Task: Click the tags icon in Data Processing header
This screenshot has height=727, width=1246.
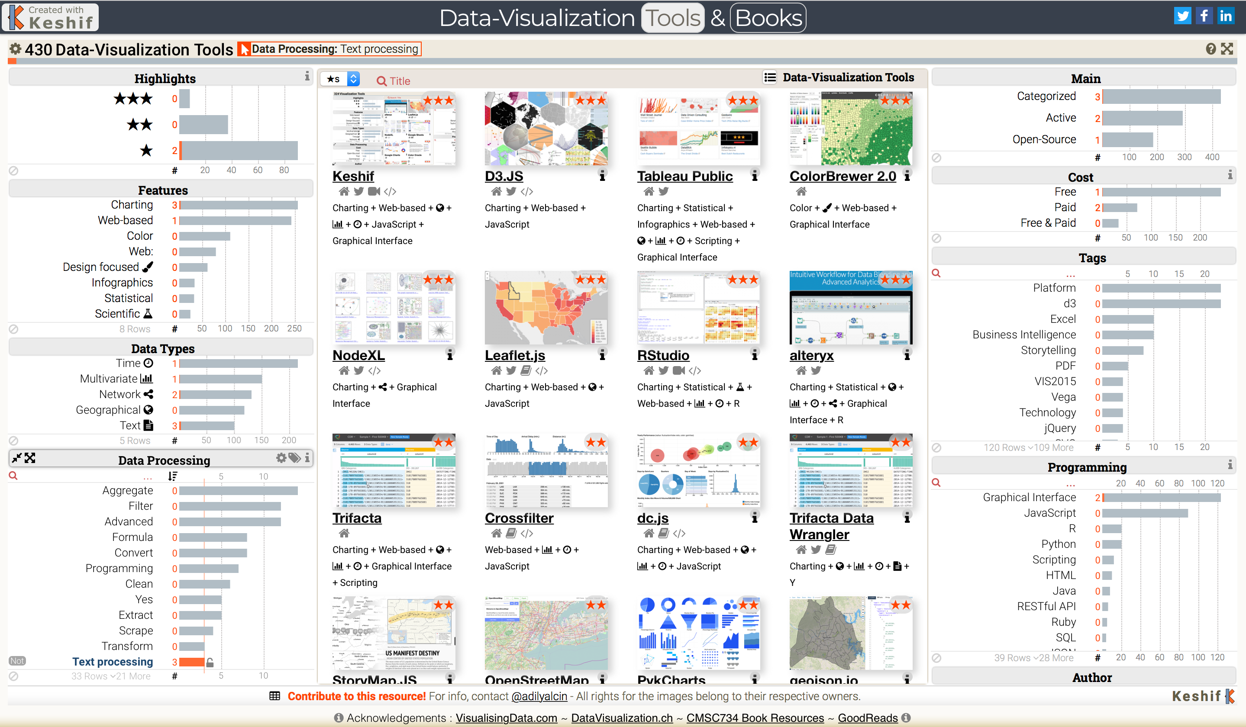Action: [x=295, y=458]
